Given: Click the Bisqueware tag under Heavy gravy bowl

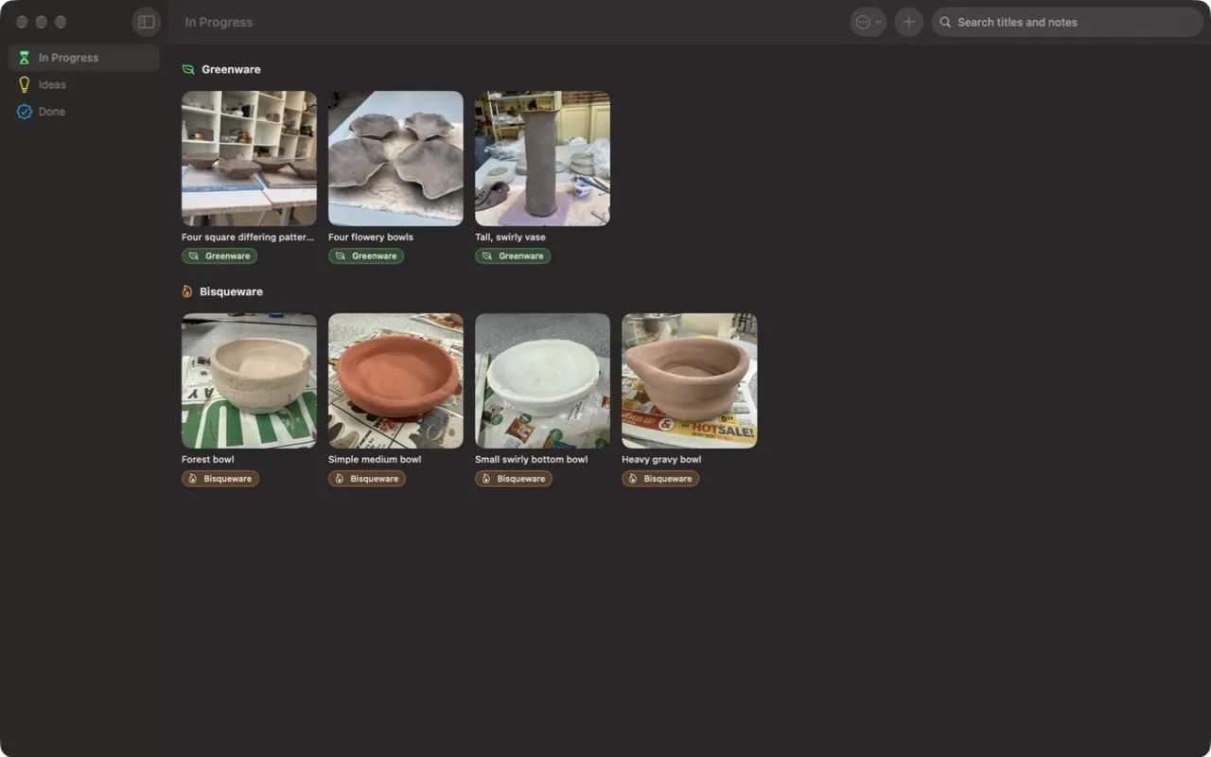Looking at the screenshot, I should click(x=660, y=479).
